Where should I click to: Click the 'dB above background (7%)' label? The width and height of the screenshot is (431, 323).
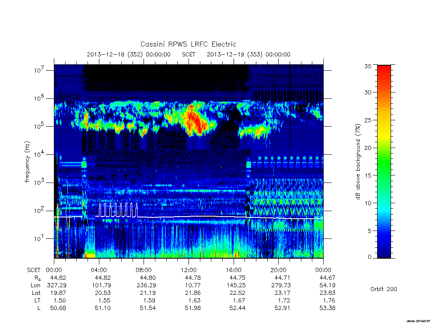(x=358, y=161)
